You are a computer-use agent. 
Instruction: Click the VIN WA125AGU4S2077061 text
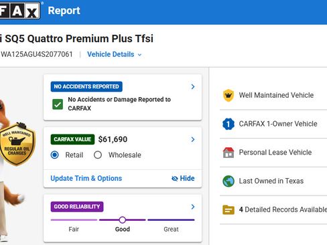37,54
